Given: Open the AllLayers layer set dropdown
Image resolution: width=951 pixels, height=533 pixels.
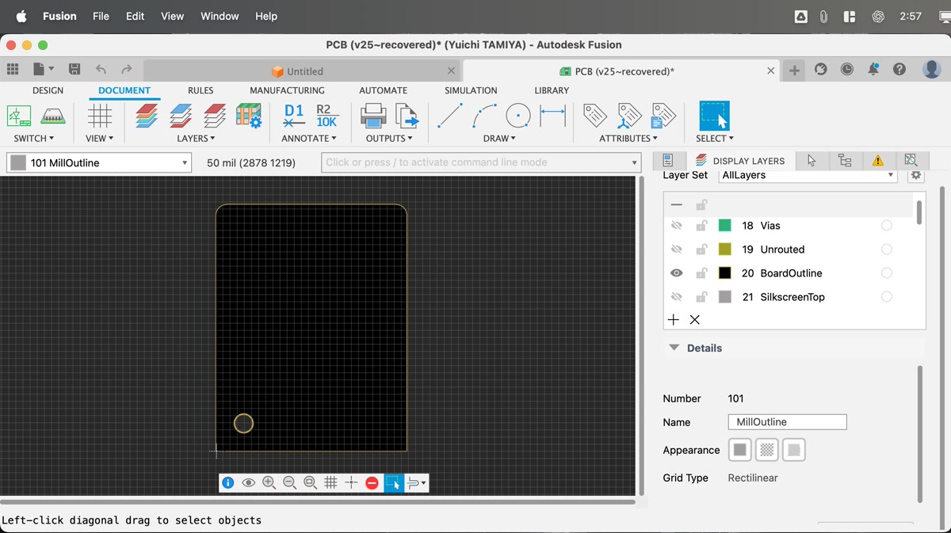Looking at the screenshot, I should [x=808, y=175].
